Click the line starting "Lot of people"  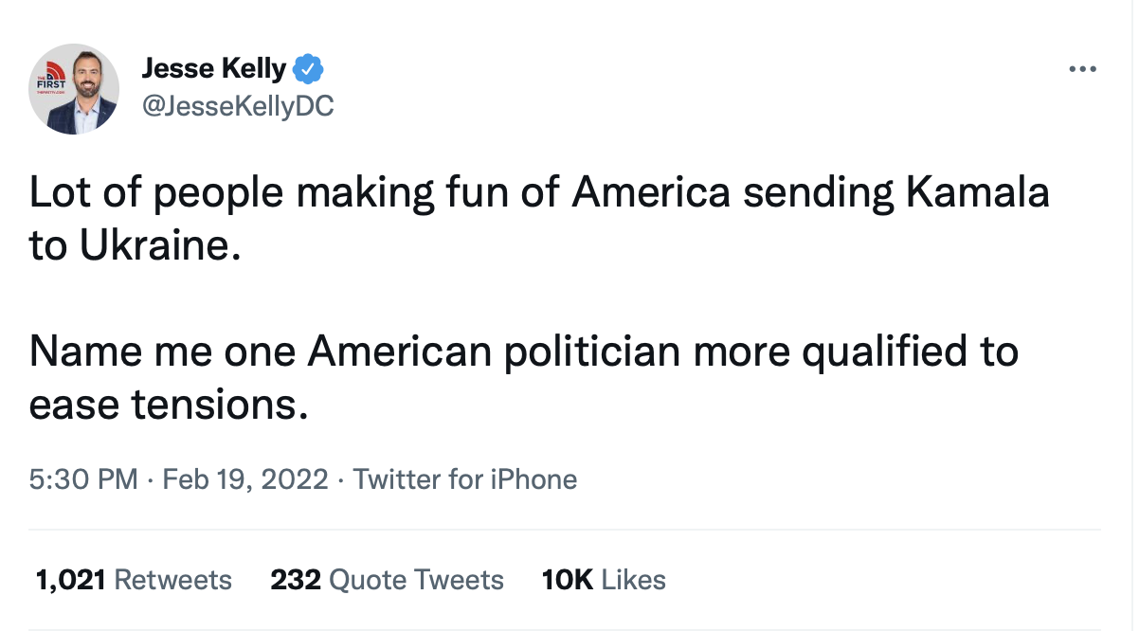pos(540,192)
